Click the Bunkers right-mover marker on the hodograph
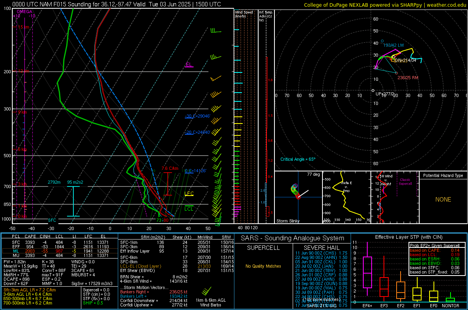The width and height of the screenshot is (468, 310). pos(396,73)
